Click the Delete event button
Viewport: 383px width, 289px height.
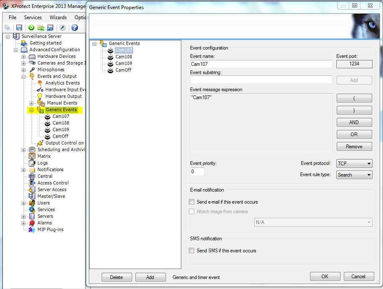[x=117, y=277]
